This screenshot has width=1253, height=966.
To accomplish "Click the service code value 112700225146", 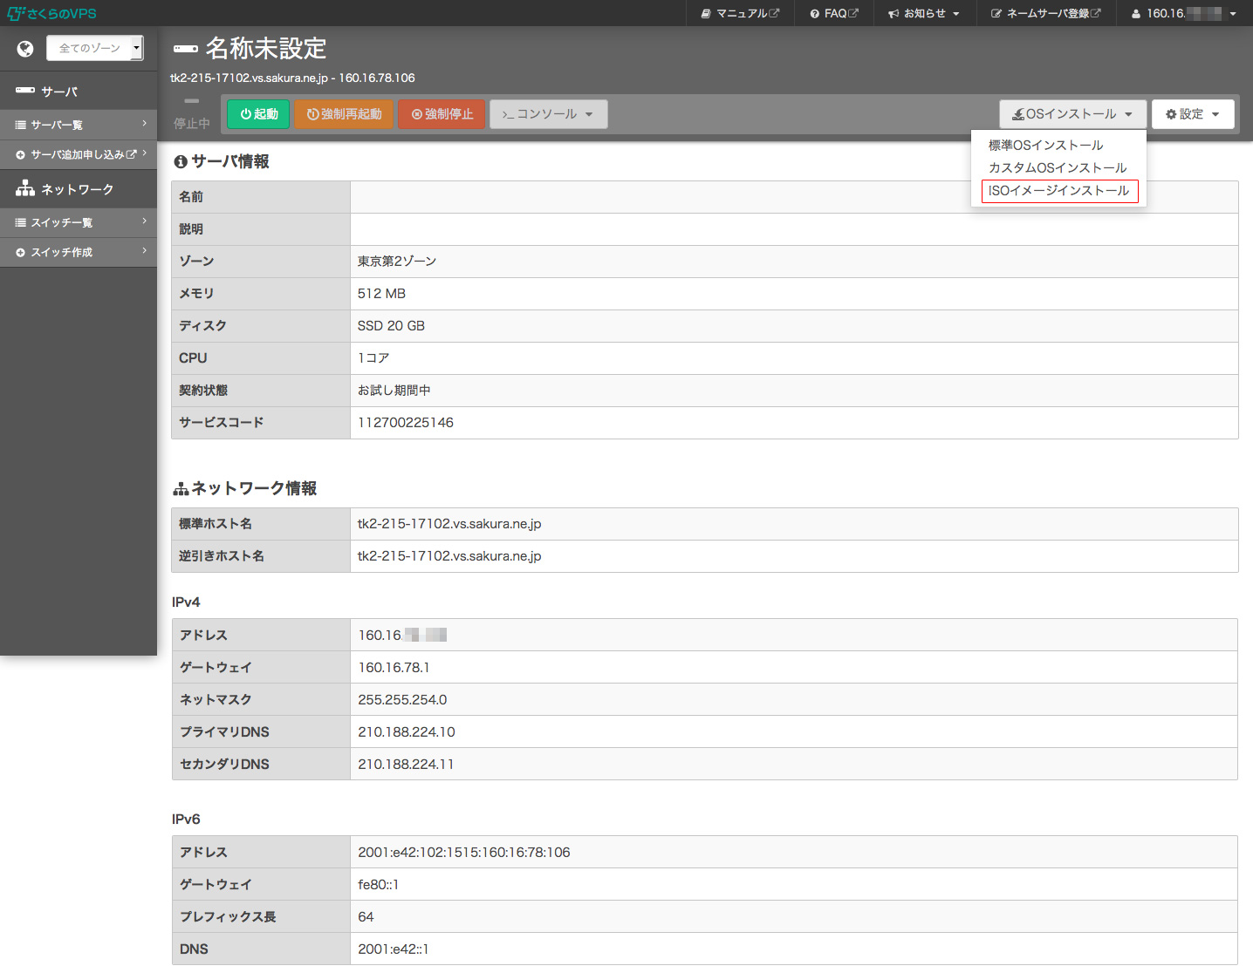I will pyautogui.click(x=406, y=423).
